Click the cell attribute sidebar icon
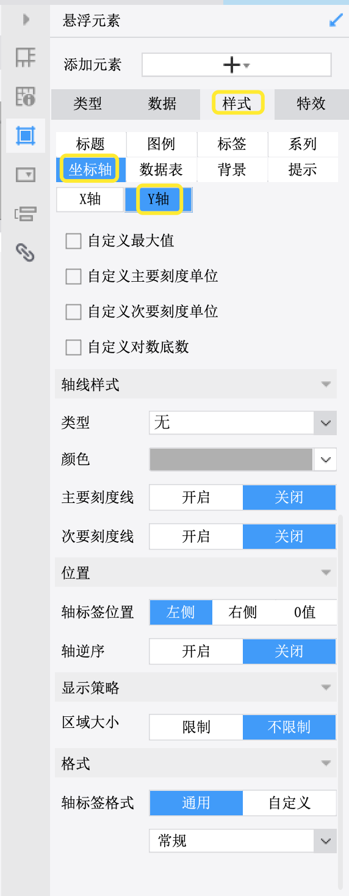 pyautogui.click(x=26, y=57)
